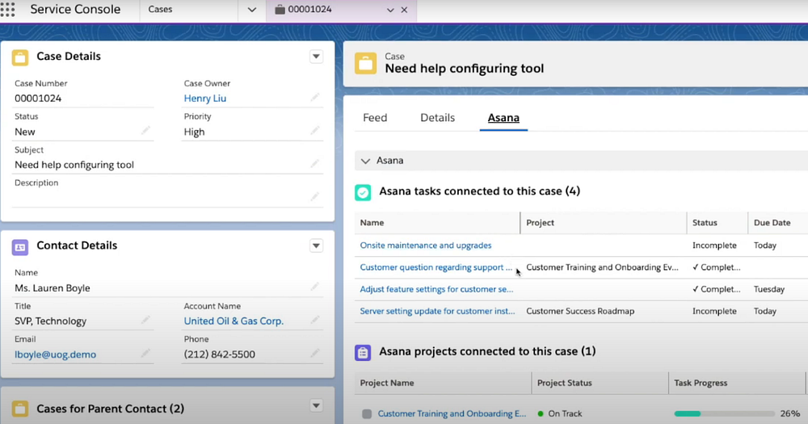Click the Asana tasks checkmark icon
808x424 pixels.
point(363,192)
